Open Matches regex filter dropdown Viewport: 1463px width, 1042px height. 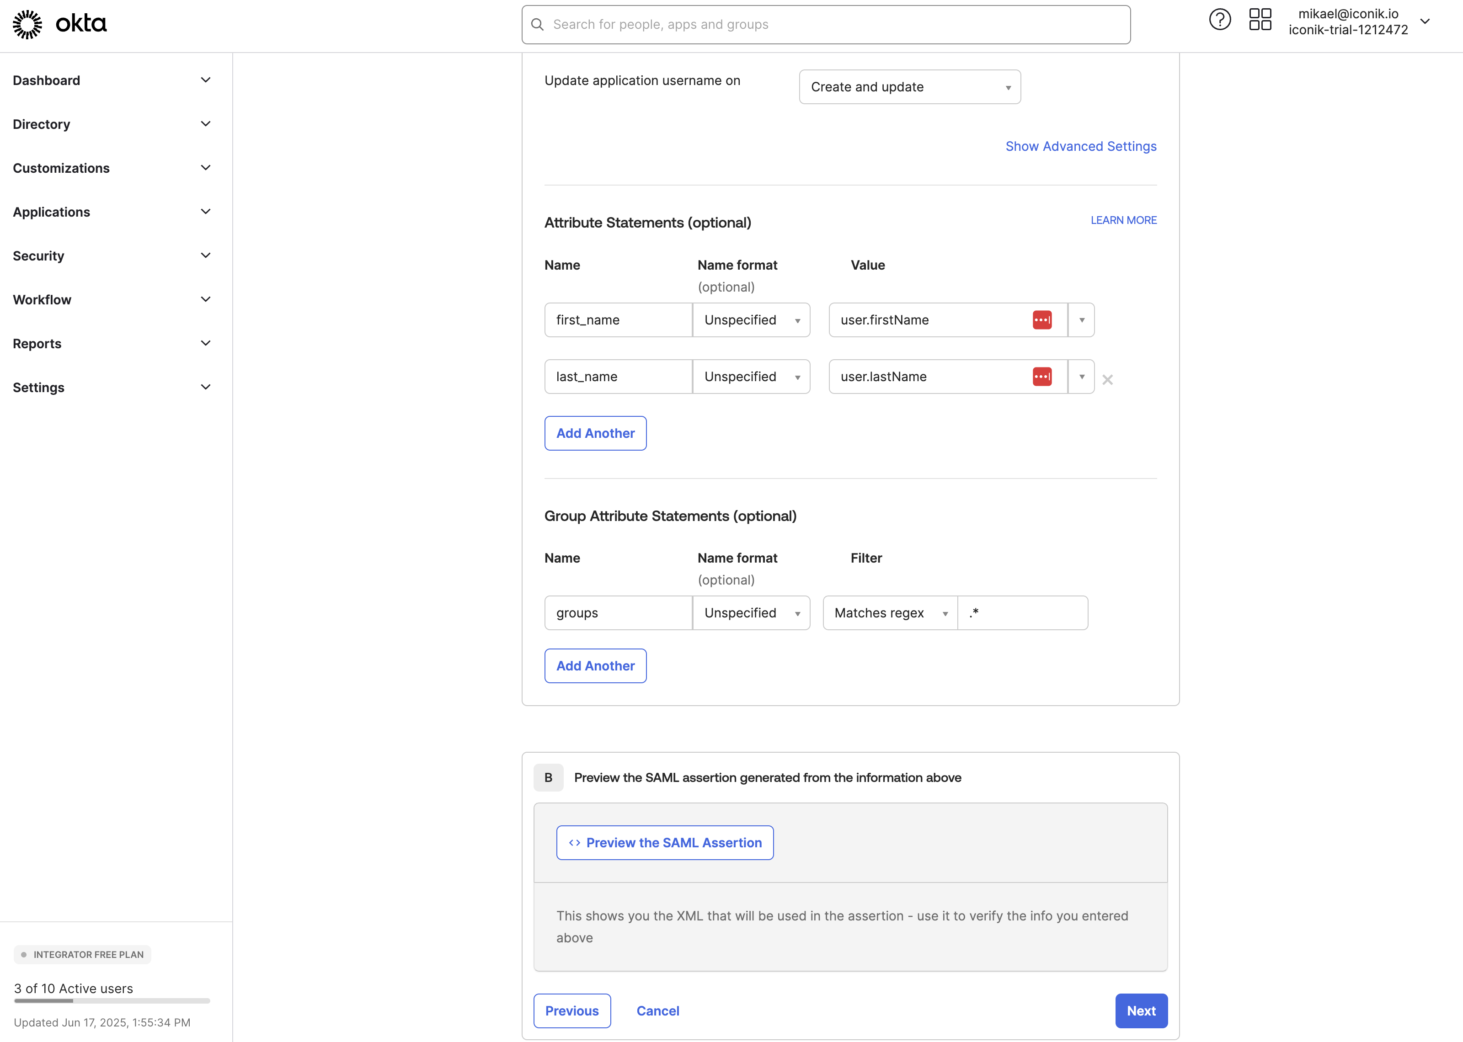889,613
